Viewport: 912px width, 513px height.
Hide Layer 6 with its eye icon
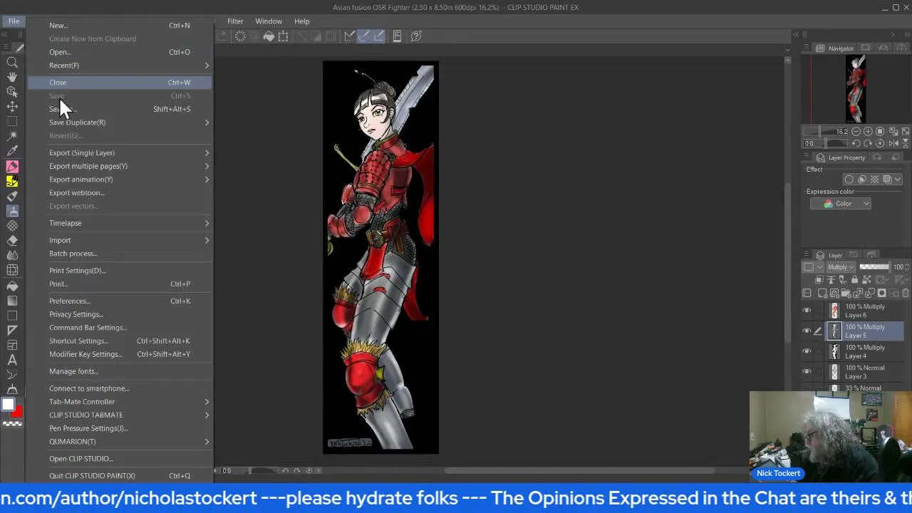tap(807, 311)
